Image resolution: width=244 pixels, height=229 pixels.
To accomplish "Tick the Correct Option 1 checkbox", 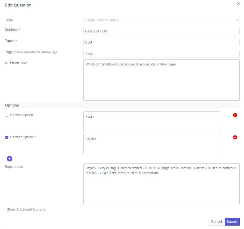I will (x=7, y=115).
